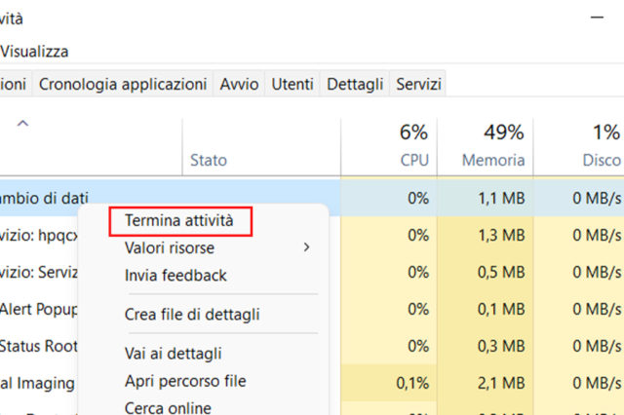Open Apri percorso file option
624x415 pixels.
click(185, 381)
